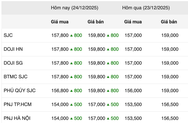The height and width of the screenshot is (123, 188).
Task: Click the up arrow beside PHÚ QUÝ SJC selling price
Action: 108,91
